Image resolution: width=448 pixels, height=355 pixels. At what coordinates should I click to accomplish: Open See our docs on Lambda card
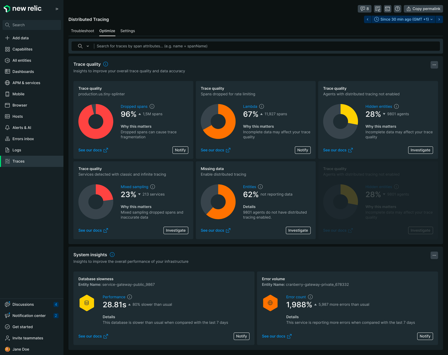click(215, 150)
